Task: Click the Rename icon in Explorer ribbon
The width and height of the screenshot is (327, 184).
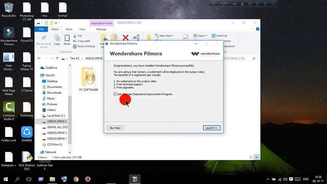Action: 136,37
